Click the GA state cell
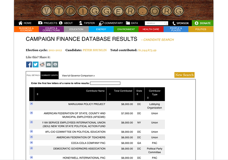Viewport: 228px width, 160px height. point(139,143)
